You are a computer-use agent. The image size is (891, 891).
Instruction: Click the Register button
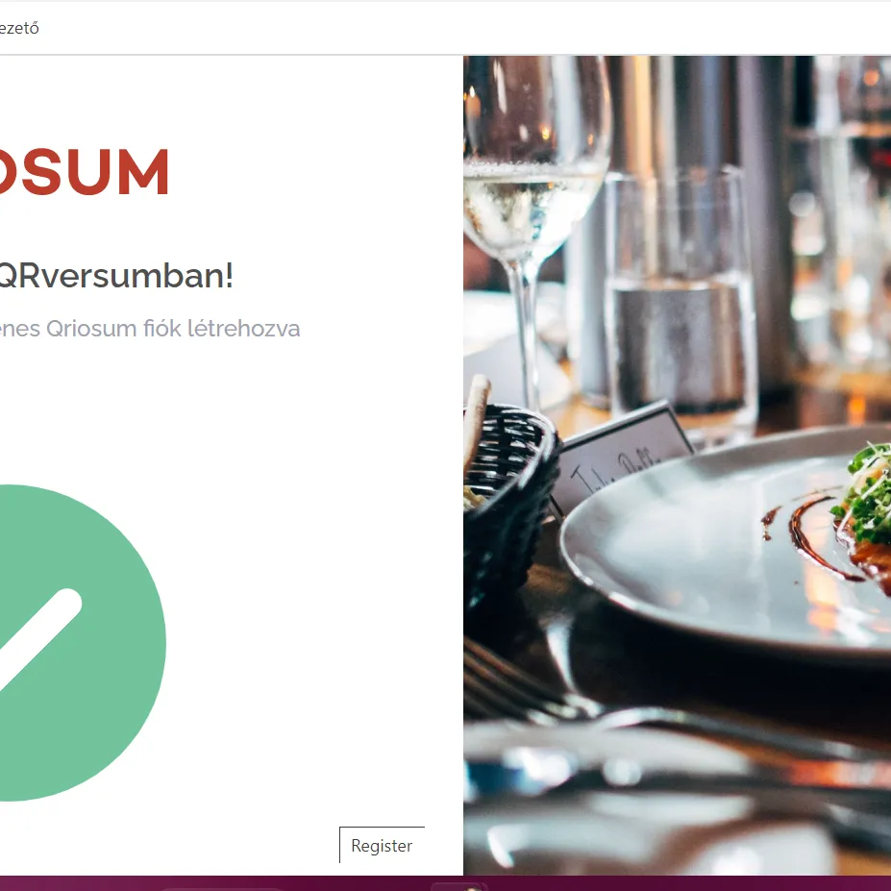click(382, 845)
